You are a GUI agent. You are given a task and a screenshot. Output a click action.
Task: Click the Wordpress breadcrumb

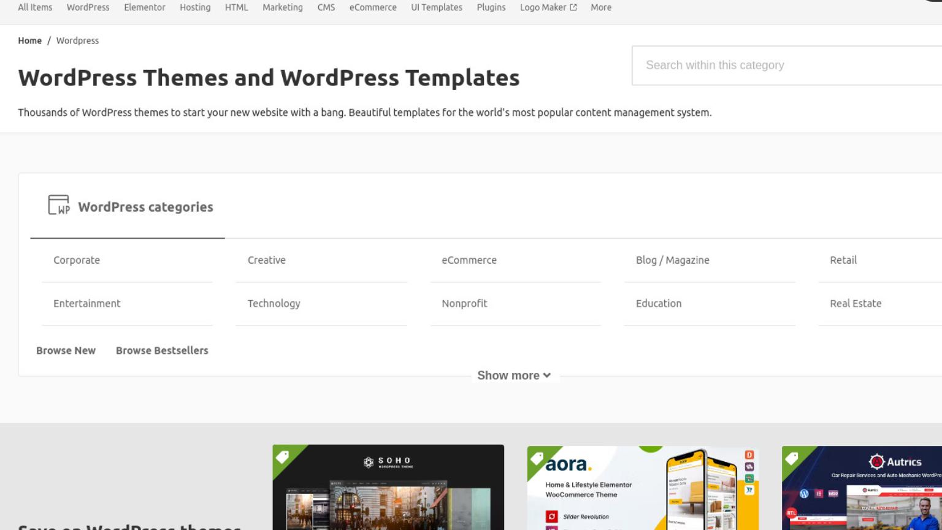point(77,40)
